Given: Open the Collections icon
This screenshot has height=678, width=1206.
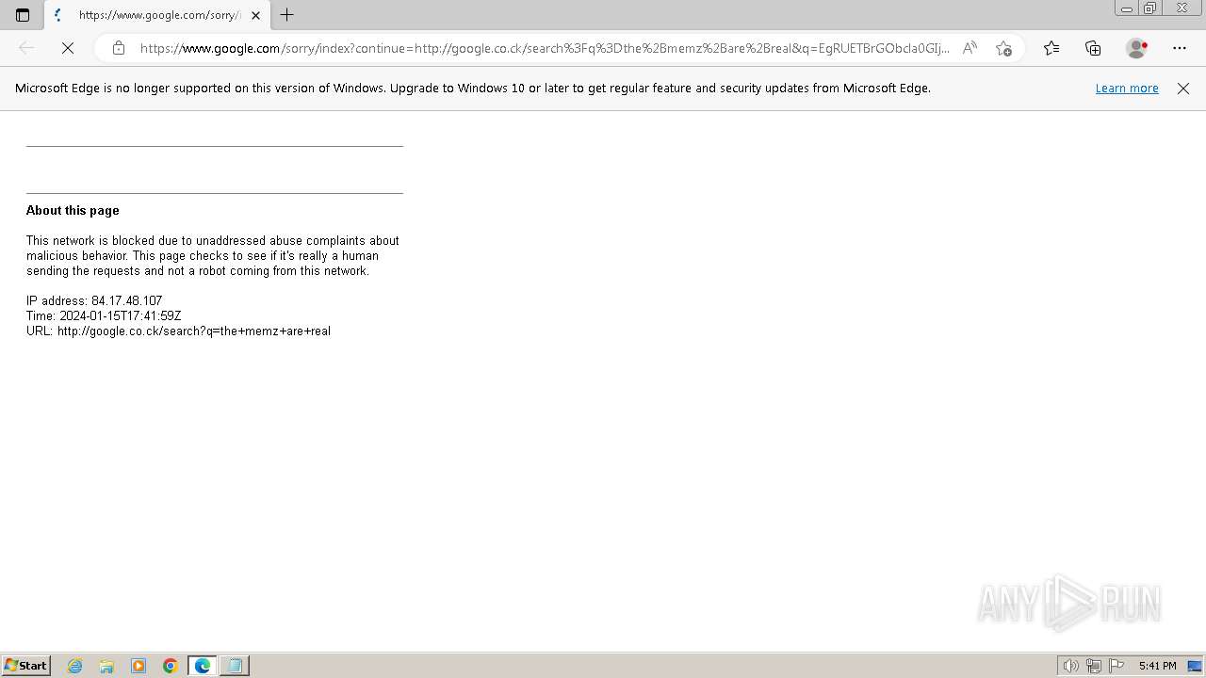Looking at the screenshot, I should click(1093, 48).
